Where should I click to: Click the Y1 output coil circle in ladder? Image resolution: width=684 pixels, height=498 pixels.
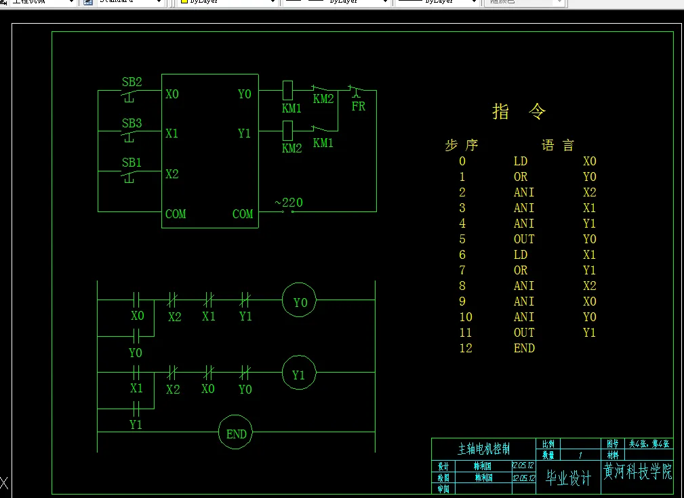click(299, 373)
